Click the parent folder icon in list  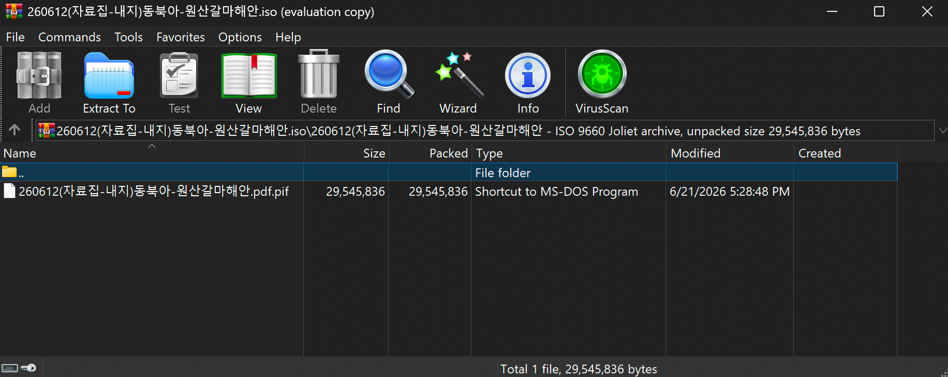9,172
